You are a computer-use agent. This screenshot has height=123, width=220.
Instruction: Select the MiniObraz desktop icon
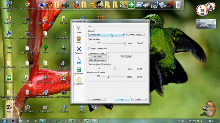click(x=27, y=20)
